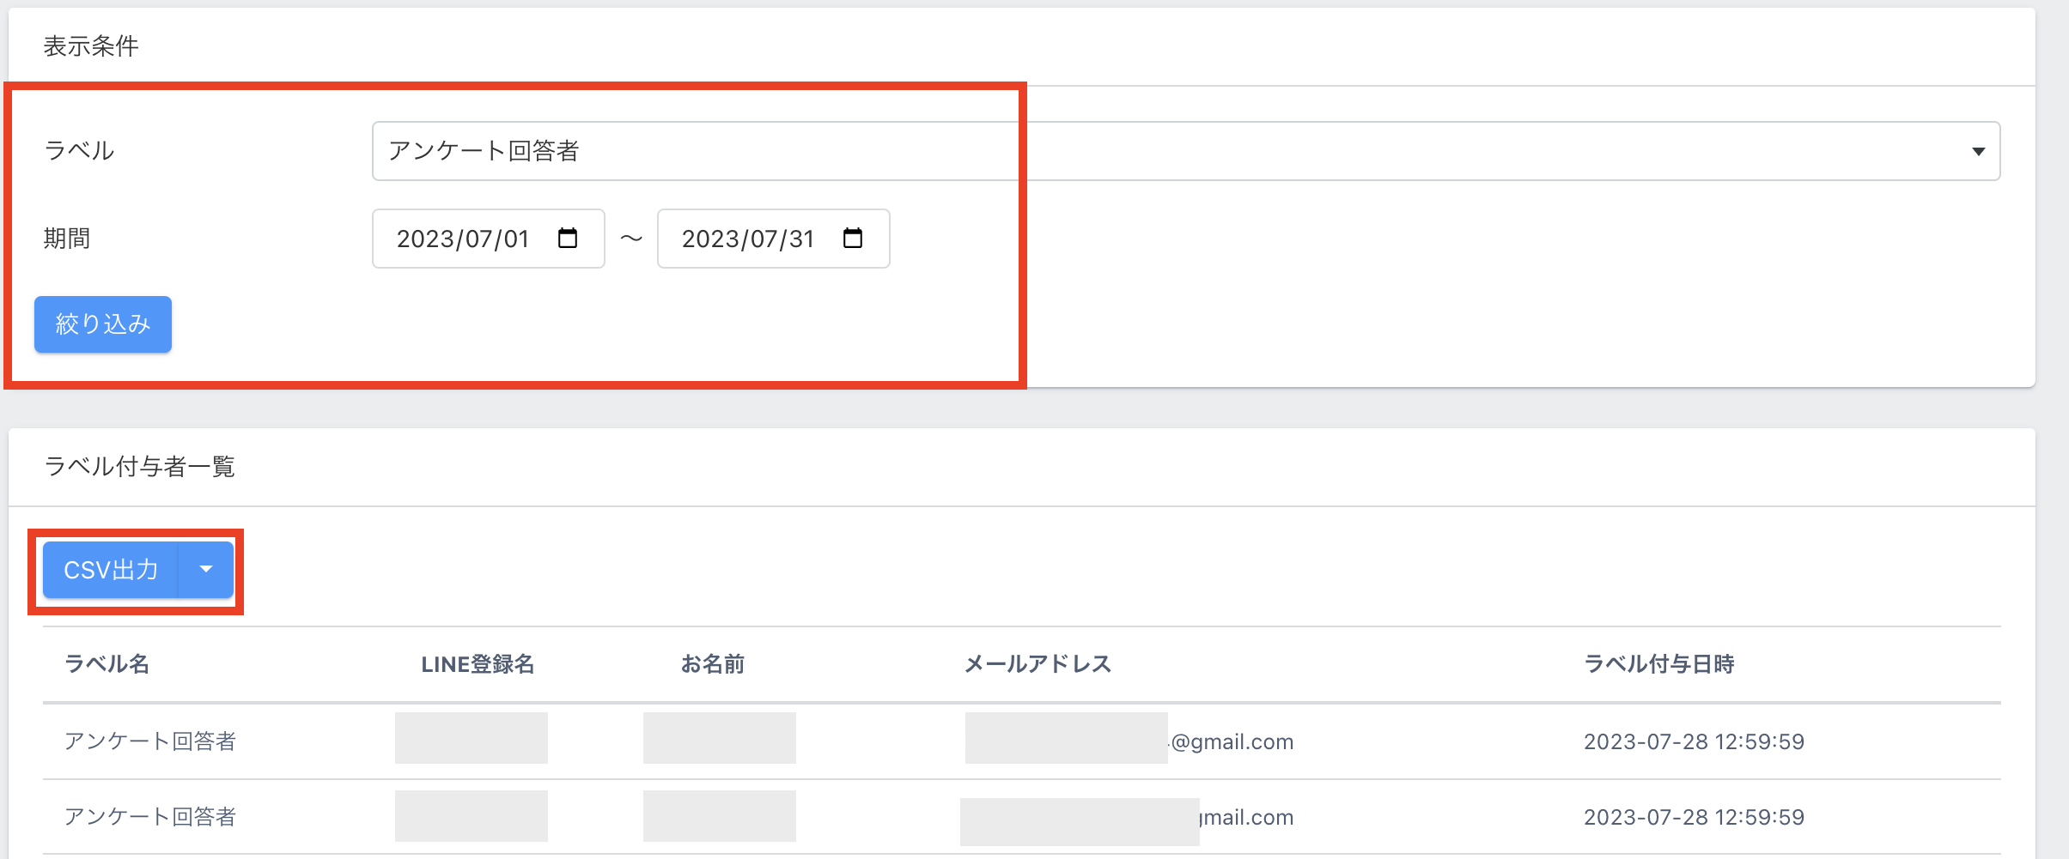Click the メールアドレス column header
This screenshot has width=2069, height=859.
pos(1038,663)
